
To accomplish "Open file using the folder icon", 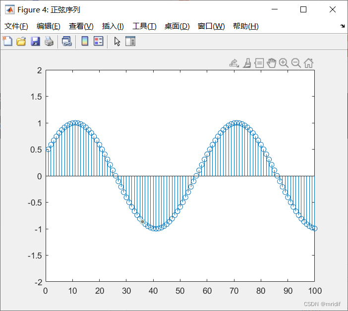I will (x=21, y=42).
